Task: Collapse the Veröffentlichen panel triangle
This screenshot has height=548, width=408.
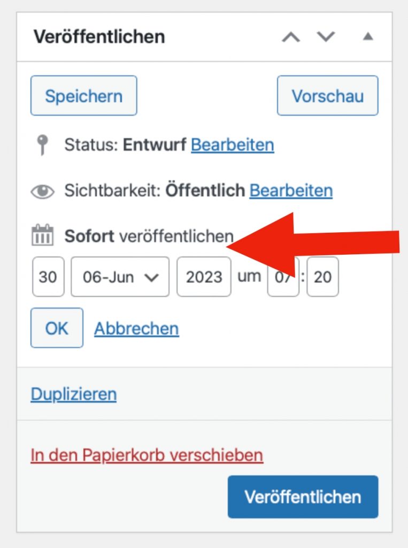Action: click(x=367, y=37)
